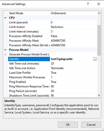
Task: Click the Cancel button
Action: point(91,125)
